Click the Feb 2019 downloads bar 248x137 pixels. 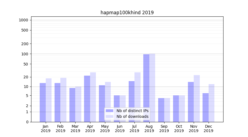click(x=63, y=100)
